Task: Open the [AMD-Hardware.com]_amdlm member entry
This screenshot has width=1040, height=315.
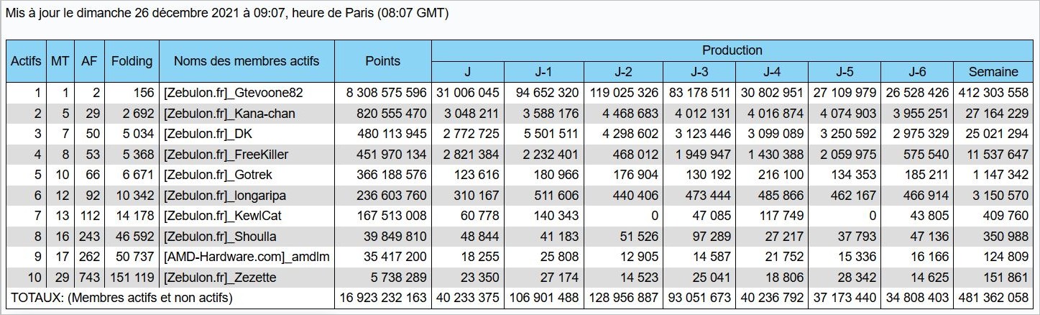Action: click(x=246, y=256)
